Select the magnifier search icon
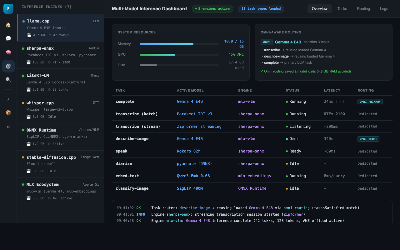Screen dimensions: 400x250 point(8,80)
